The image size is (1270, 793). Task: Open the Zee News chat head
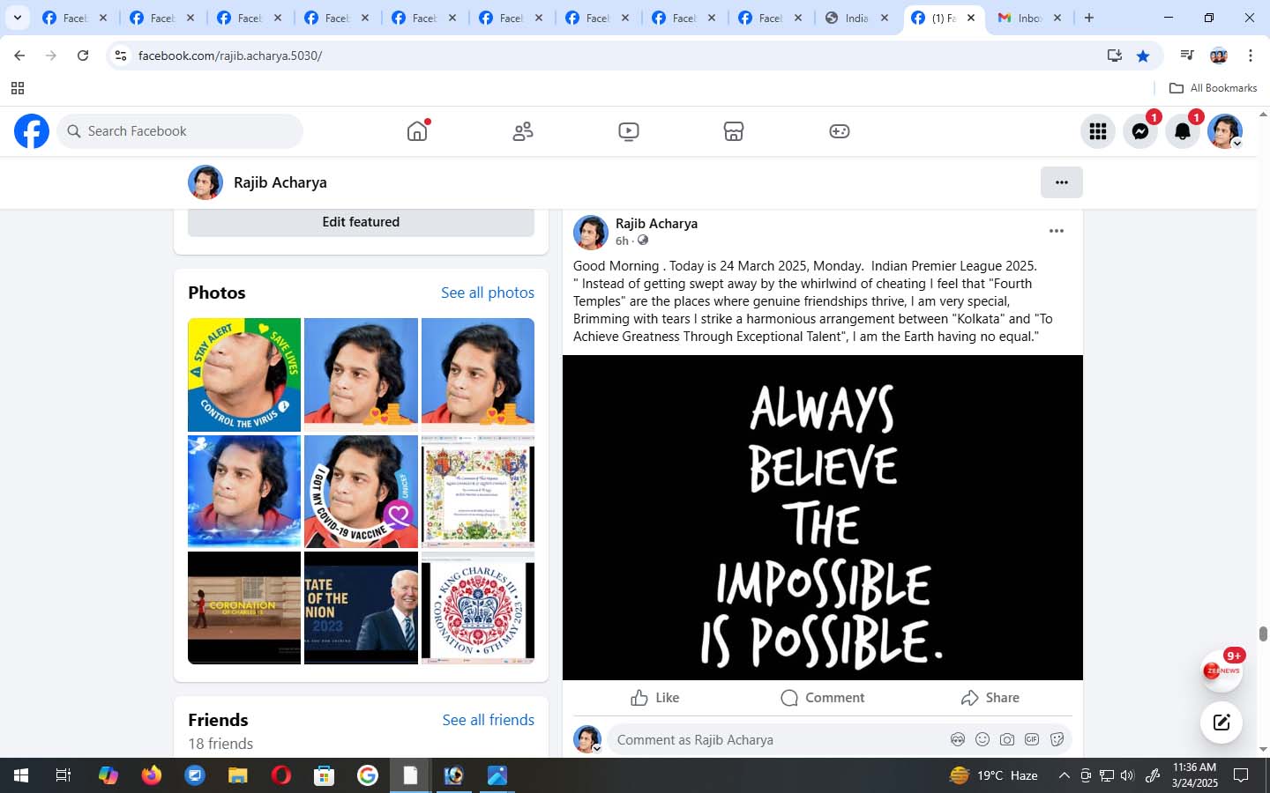(x=1221, y=671)
